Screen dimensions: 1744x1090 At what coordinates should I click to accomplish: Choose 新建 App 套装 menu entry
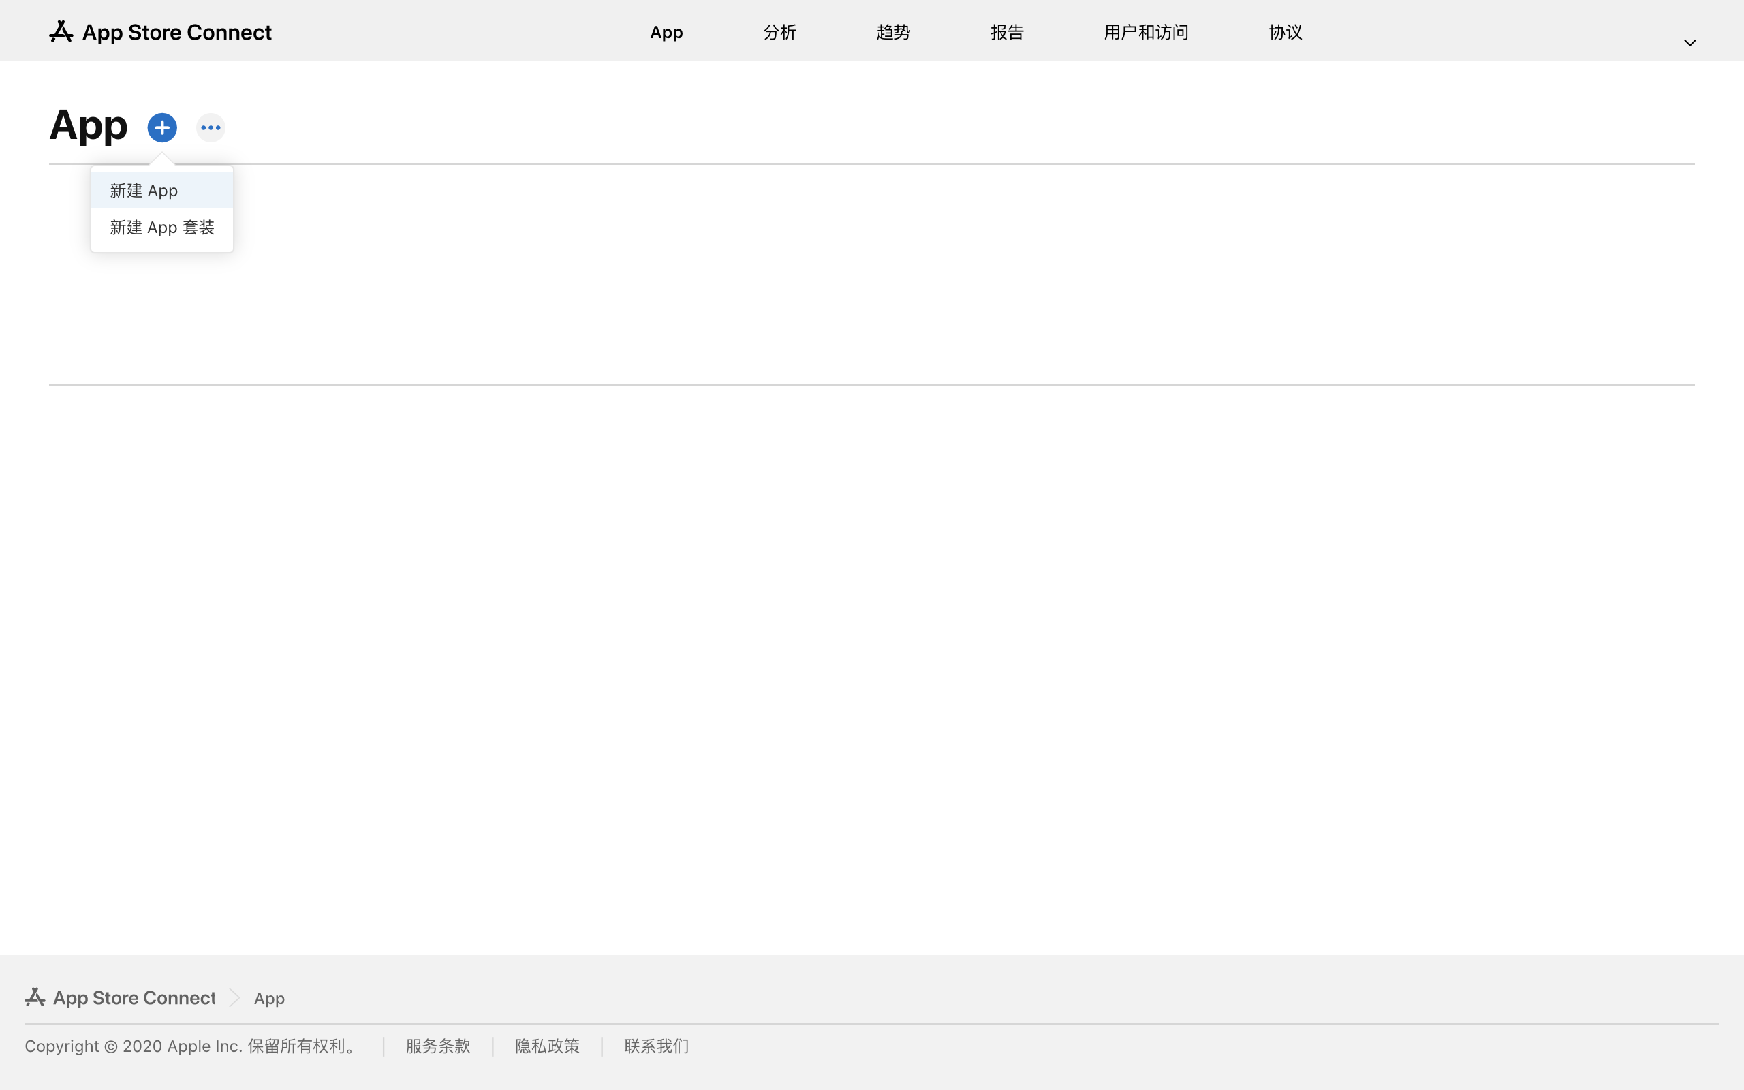[162, 227]
